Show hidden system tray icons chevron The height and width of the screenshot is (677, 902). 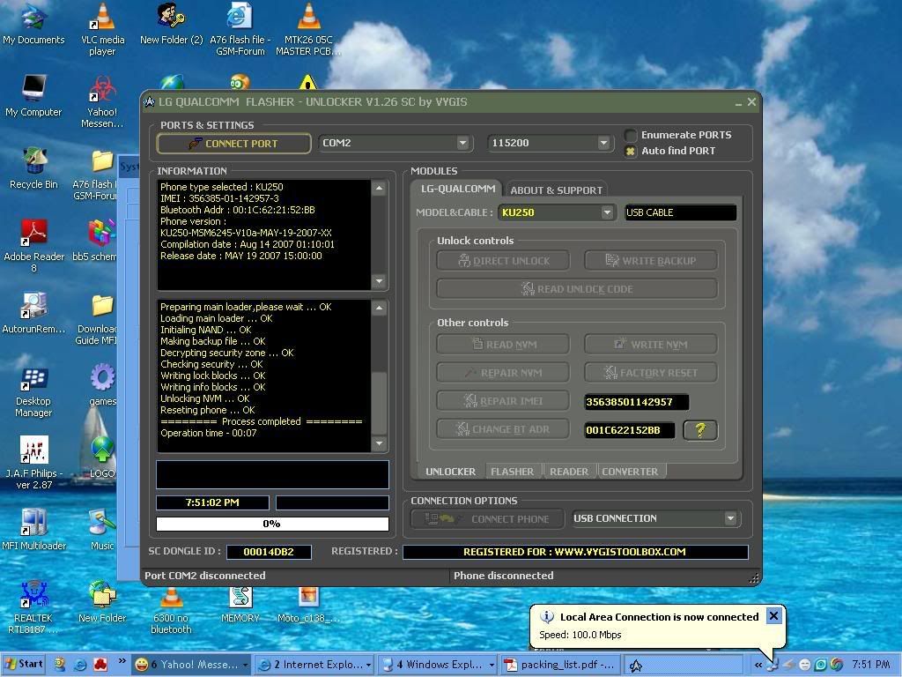click(x=758, y=665)
